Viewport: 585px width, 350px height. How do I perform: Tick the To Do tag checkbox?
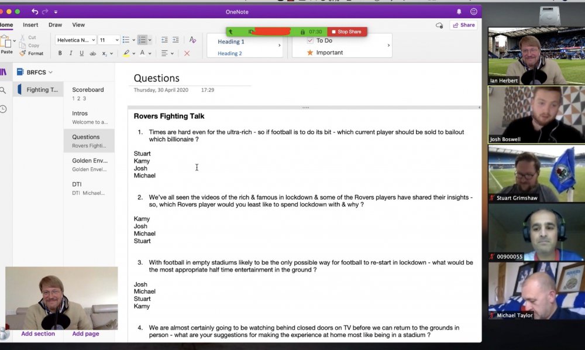pyautogui.click(x=310, y=40)
